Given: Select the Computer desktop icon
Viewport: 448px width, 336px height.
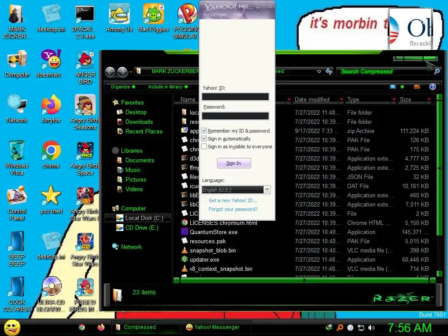Looking at the screenshot, I should 17,63.
